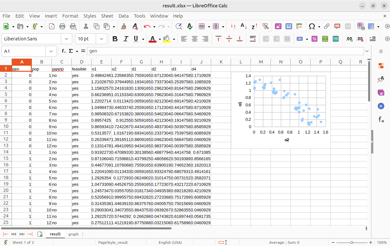
Task: Click the Export as PDF icon
Action: point(52,27)
